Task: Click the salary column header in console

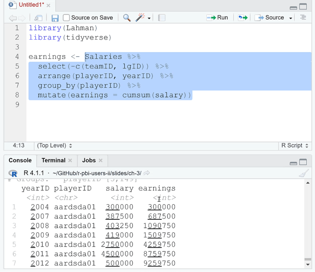Action: (x=119, y=188)
